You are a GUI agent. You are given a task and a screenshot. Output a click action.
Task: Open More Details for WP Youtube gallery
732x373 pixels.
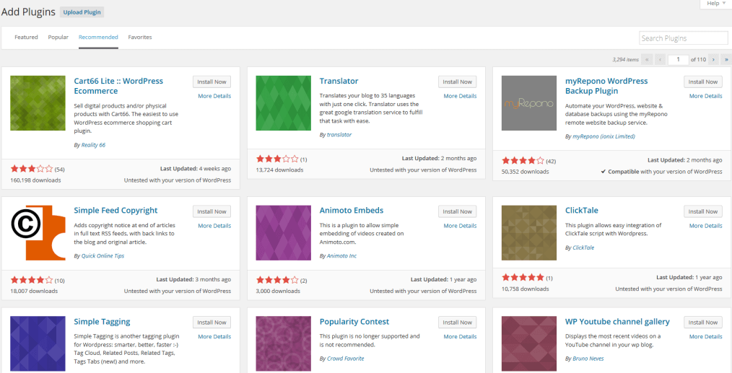pos(705,337)
